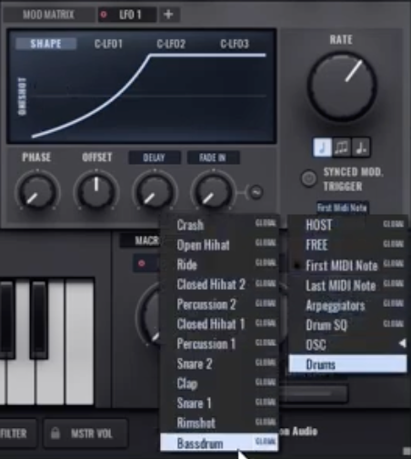This screenshot has width=411, height=459.
Task: Toggle the DELAY mode button
Action: click(155, 158)
